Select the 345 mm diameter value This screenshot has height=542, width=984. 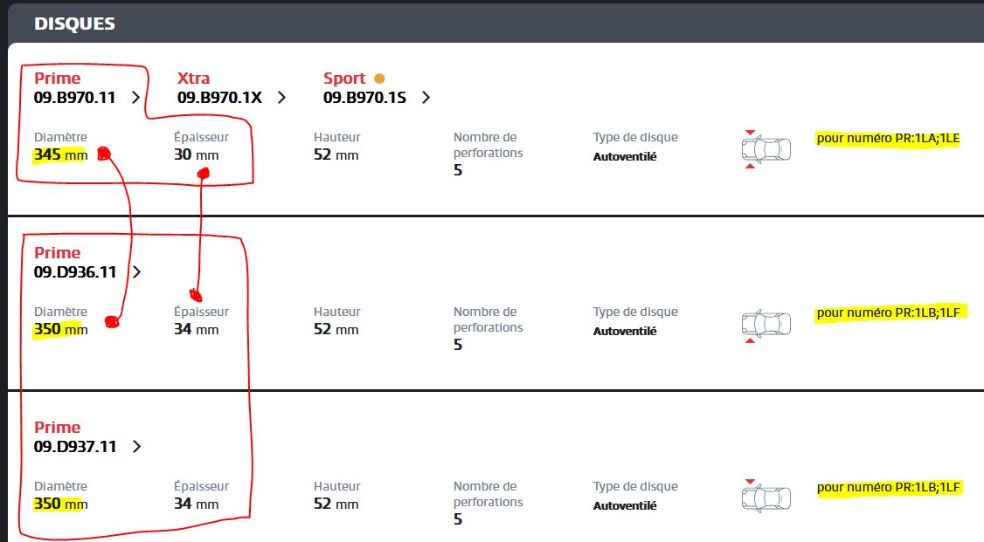(x=61, y=154)
